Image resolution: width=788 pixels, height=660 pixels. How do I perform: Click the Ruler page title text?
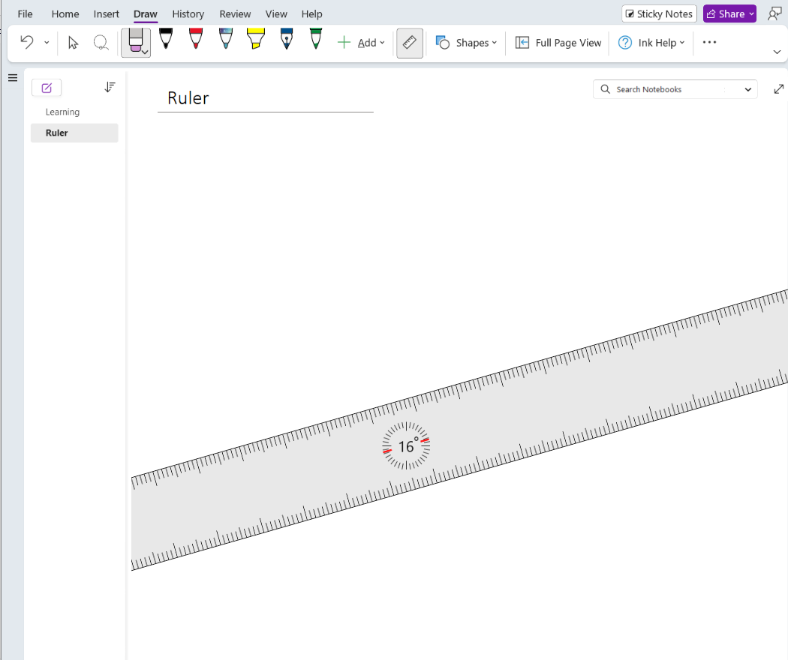(188, 98)
